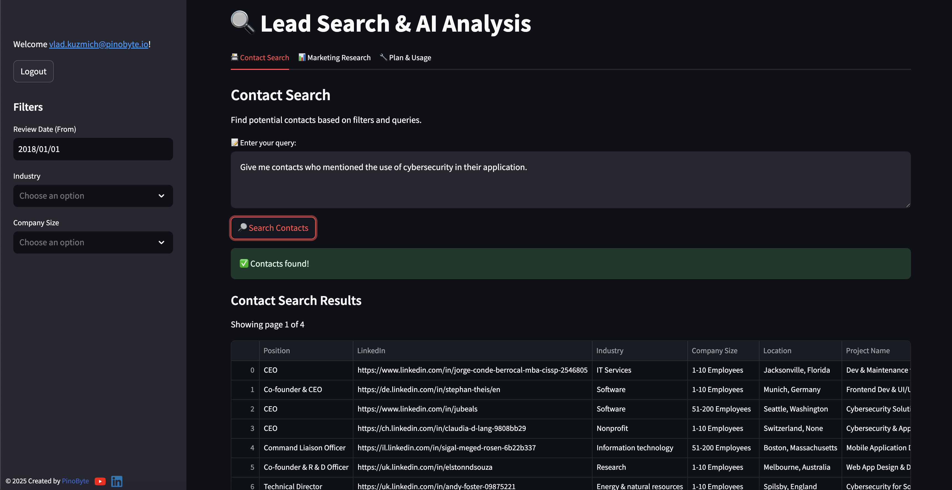Click the Company Size column header
The width and height of the screenshot is (952, 490).
pos(714,351)
